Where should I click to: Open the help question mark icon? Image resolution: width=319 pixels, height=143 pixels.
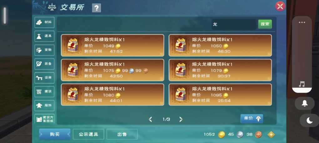coord(96,8)
